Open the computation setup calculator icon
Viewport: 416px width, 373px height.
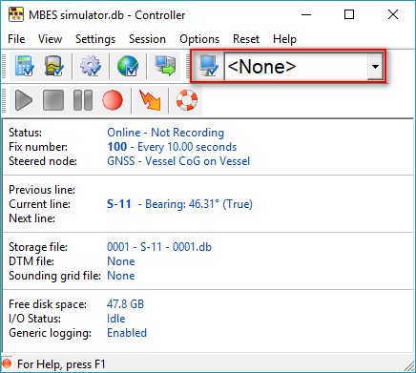pos(25,66)
